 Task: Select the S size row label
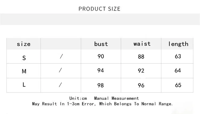point(24,58)
